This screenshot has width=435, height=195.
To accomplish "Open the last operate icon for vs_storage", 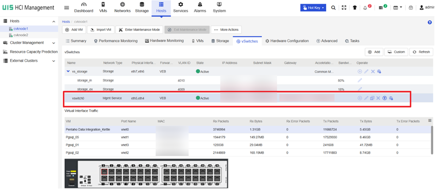I will click(x=379, y=72).
